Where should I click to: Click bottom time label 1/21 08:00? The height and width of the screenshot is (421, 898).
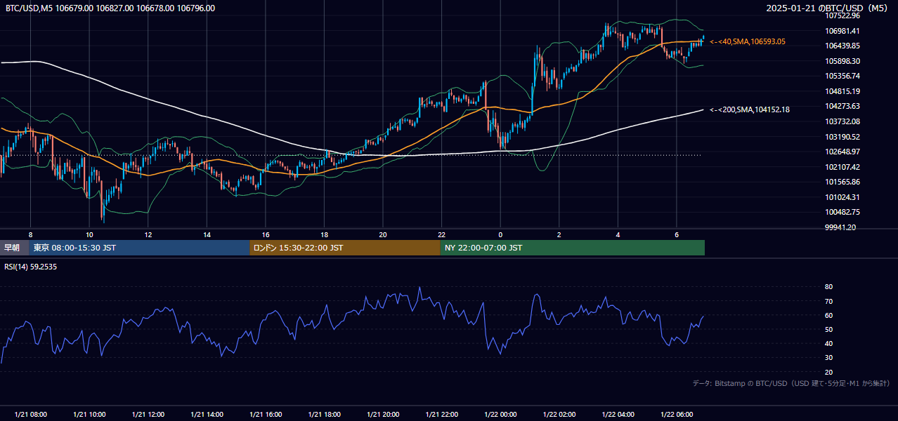tap(30, 415)
